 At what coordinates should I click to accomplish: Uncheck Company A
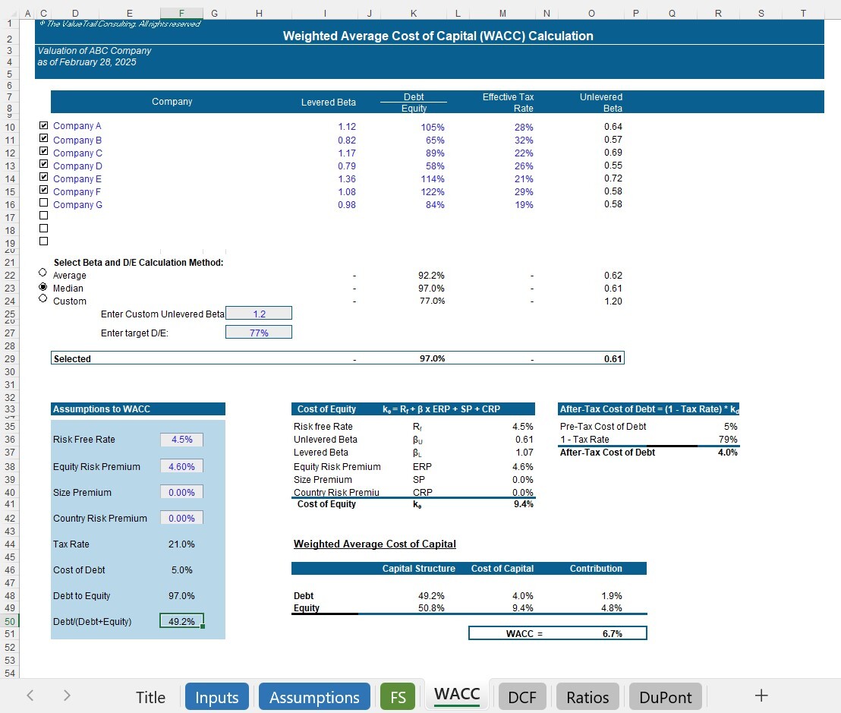coord(43,125)
